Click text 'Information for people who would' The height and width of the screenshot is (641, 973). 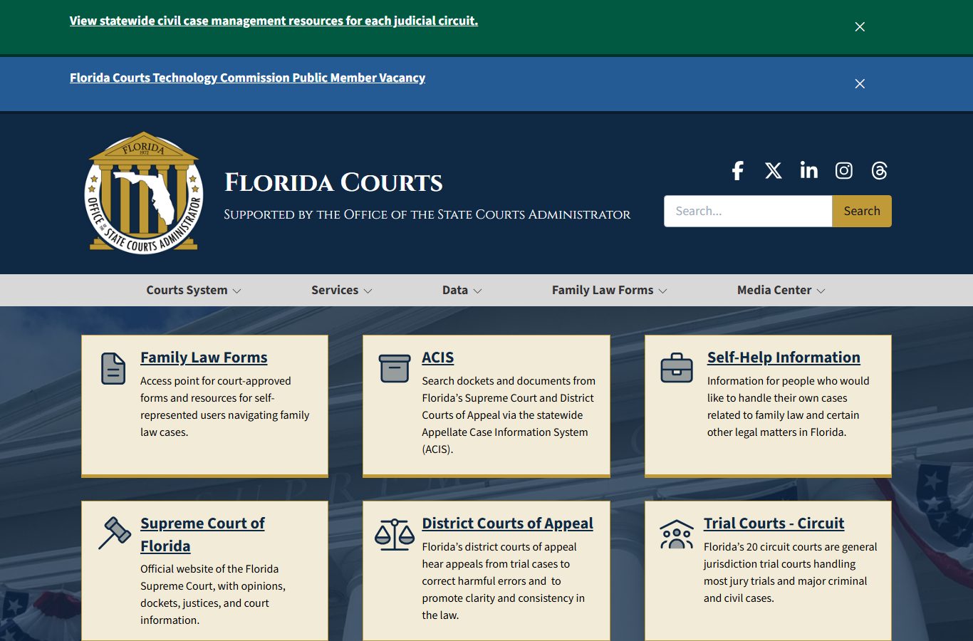pyautogui.click(x=788, y=381)
